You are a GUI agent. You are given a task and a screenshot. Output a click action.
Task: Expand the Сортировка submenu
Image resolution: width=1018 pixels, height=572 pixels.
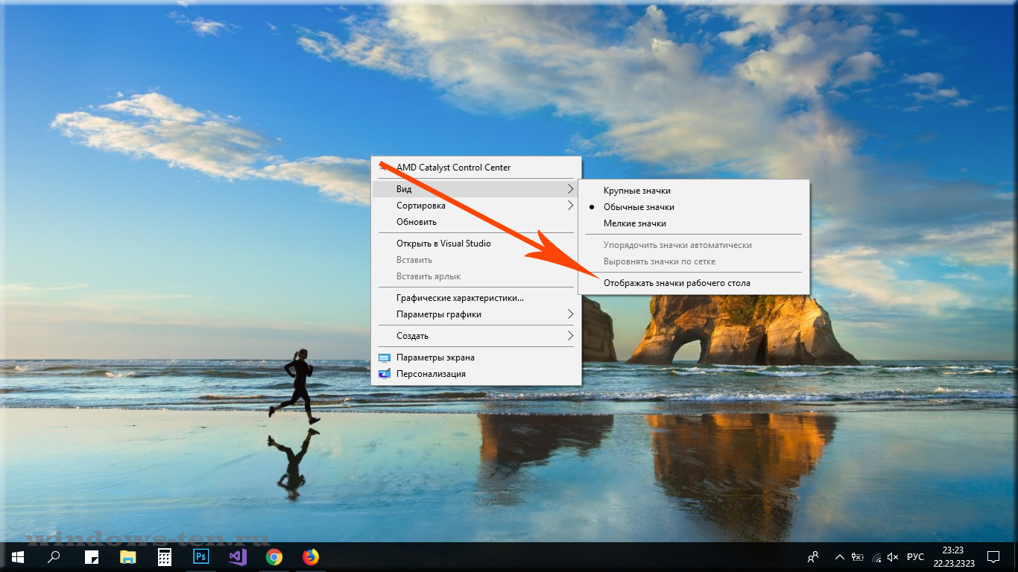pyautogui.click(x=476, y=206)
